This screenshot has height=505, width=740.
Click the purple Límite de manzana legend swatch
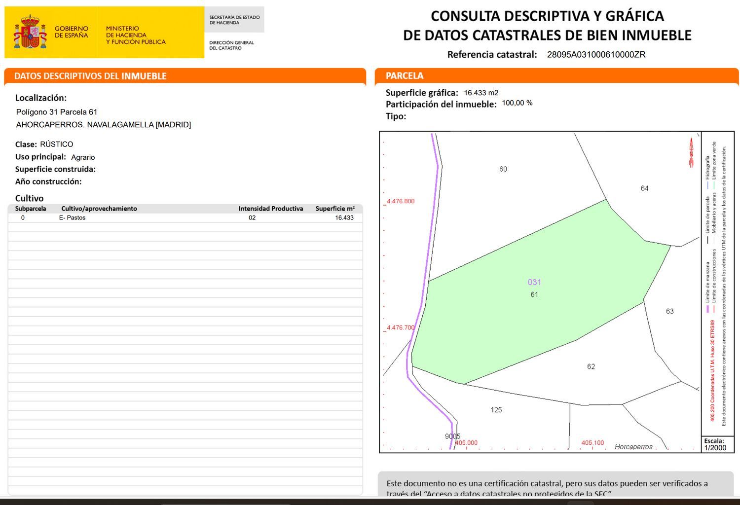point(707,309)
